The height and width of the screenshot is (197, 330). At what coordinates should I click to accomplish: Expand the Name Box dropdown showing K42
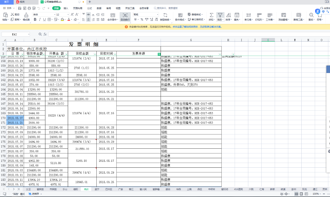pyautogui.click(x=29, y=34)
